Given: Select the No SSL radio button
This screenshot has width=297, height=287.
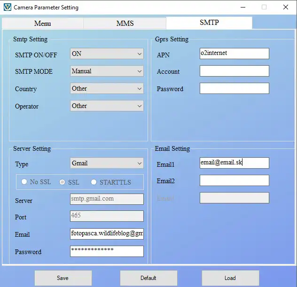Looking at the screenshot, I should (24, 182).
